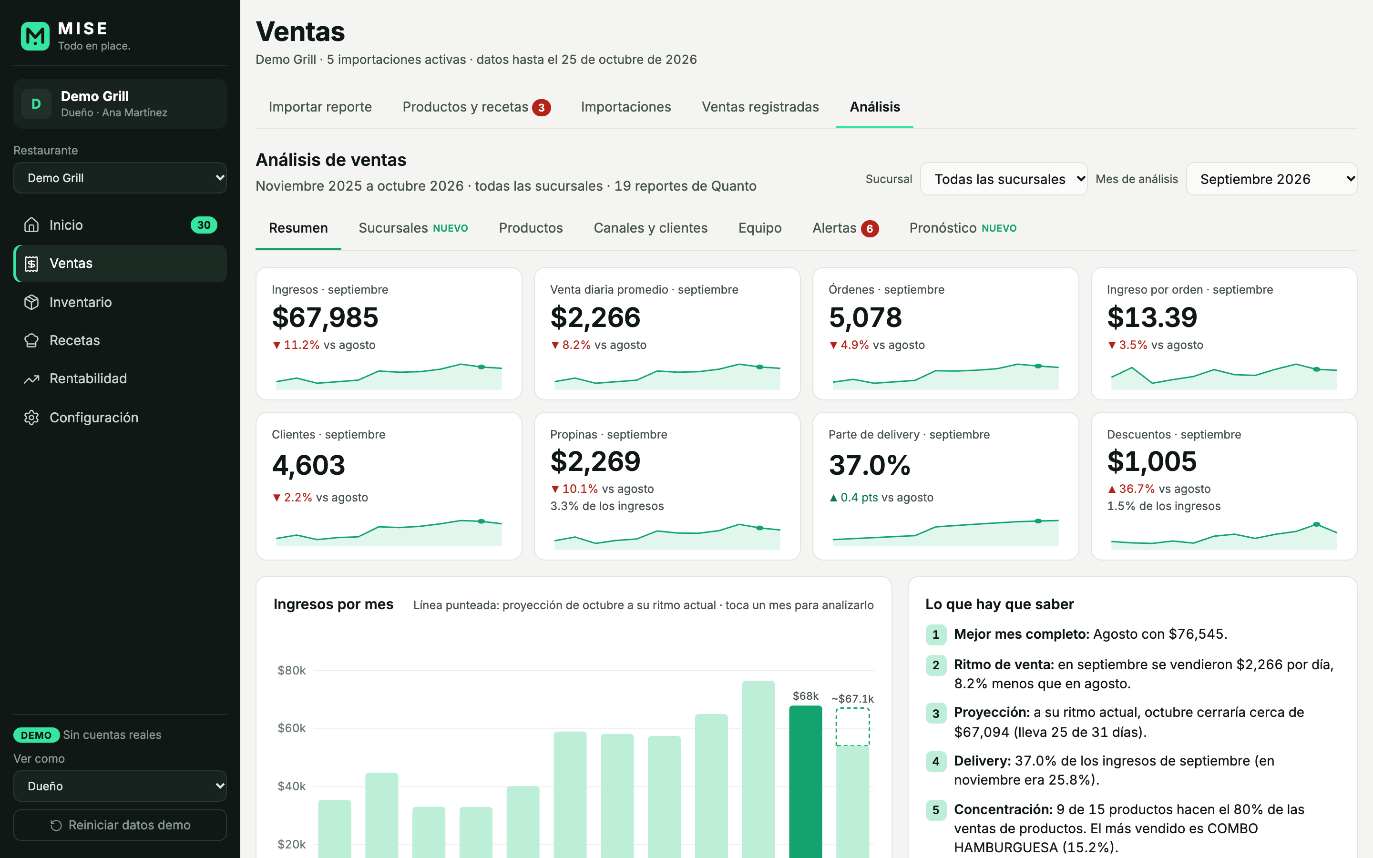Viewport: 1373px width, 858px height.
Task: Click the dark green $68k September bar
Action: click(806, 781)
